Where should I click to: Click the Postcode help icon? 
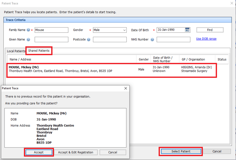pos(89,39)
